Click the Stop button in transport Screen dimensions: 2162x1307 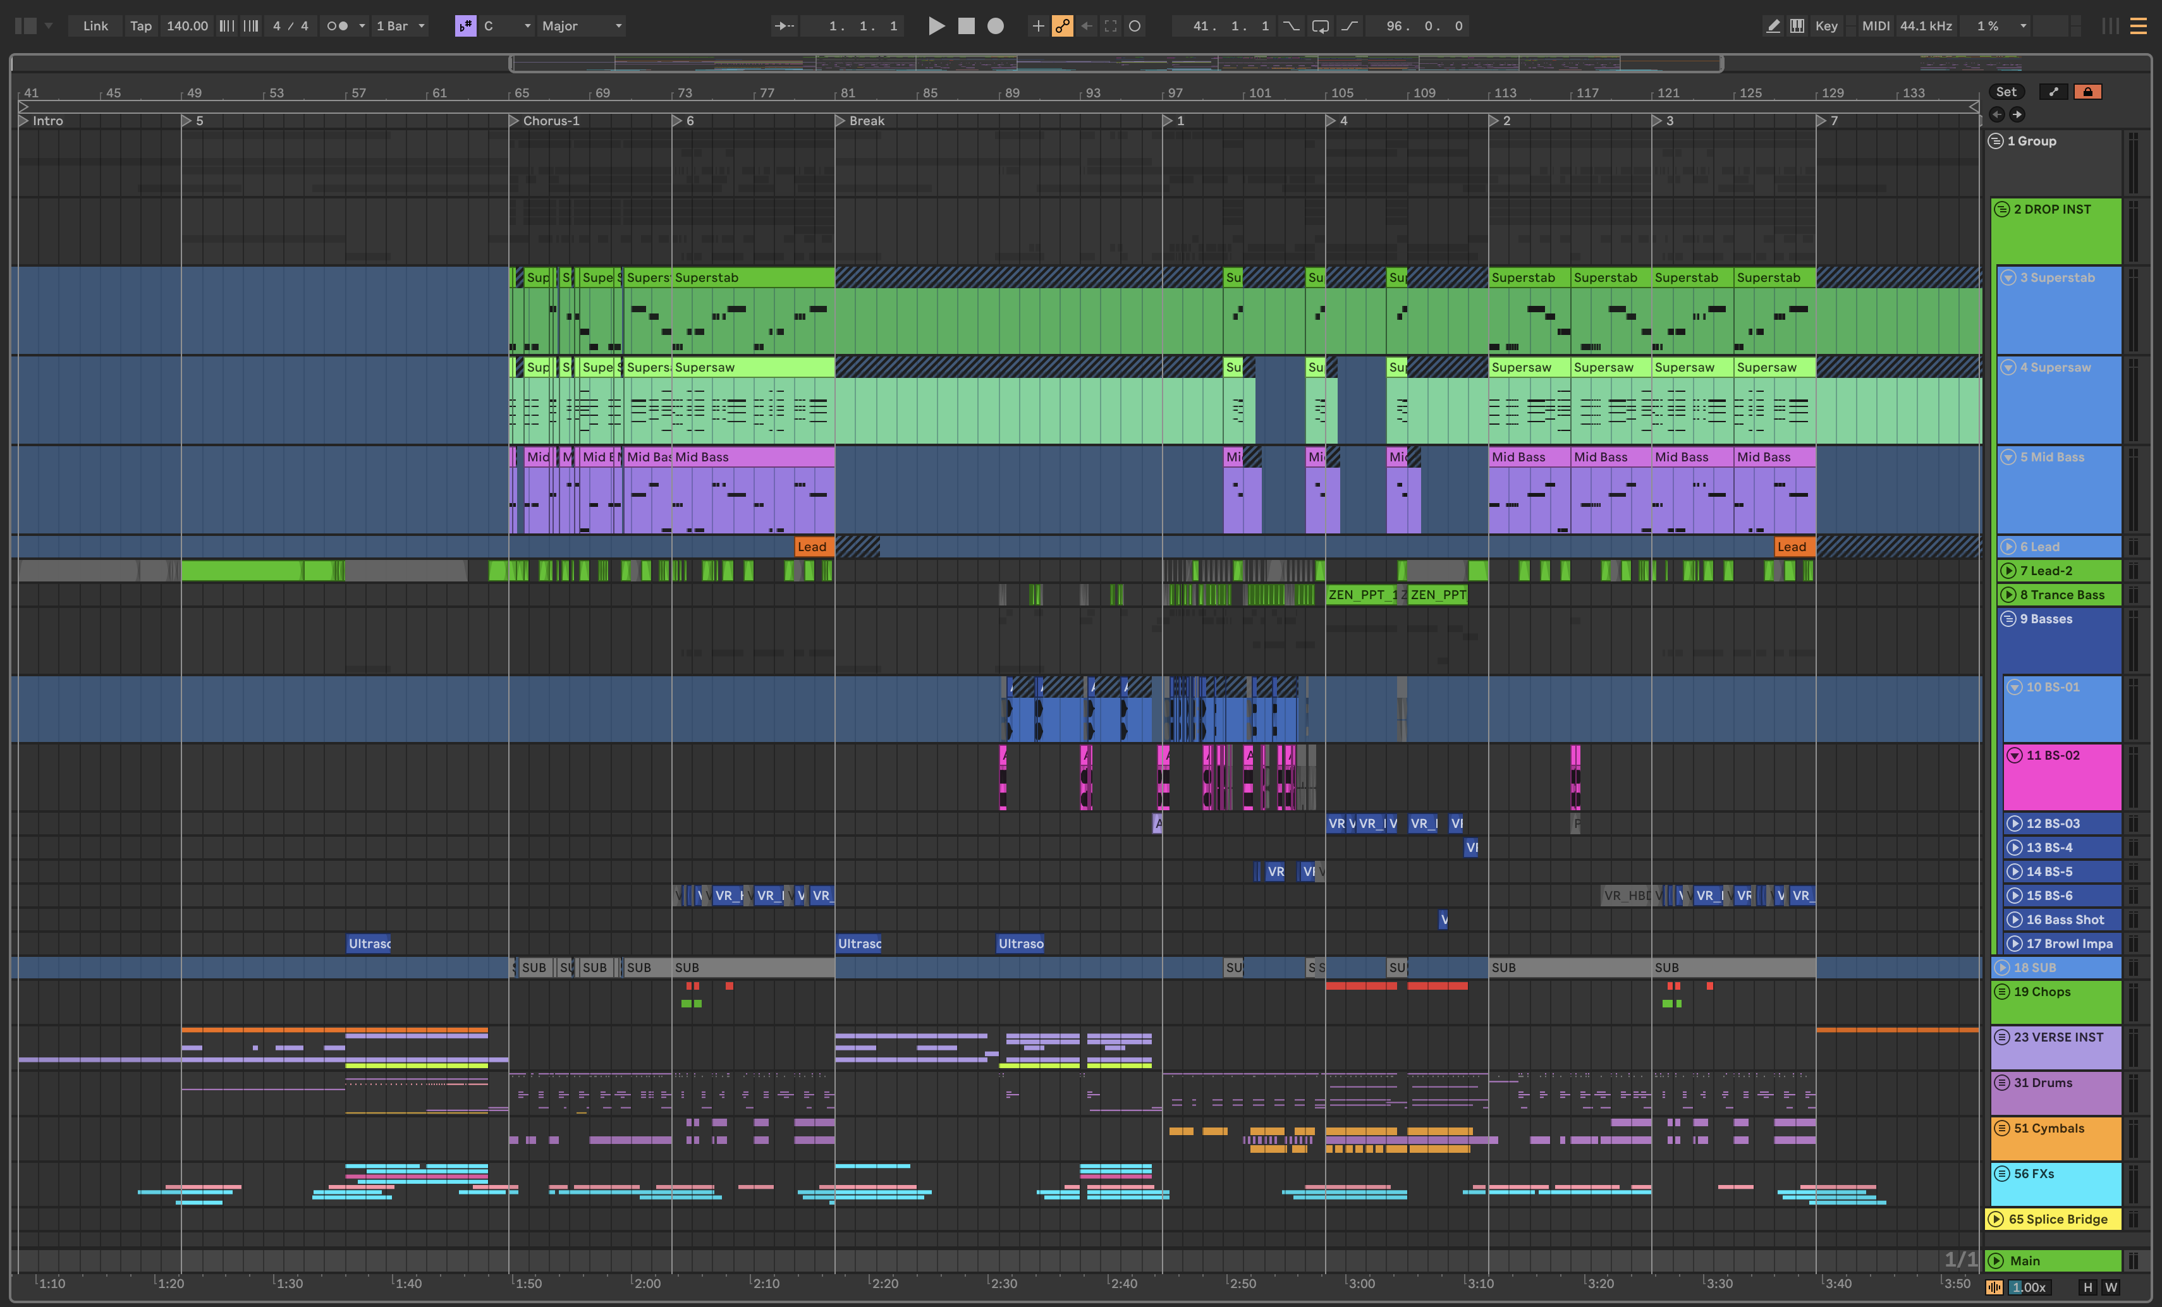click(966, 27)
